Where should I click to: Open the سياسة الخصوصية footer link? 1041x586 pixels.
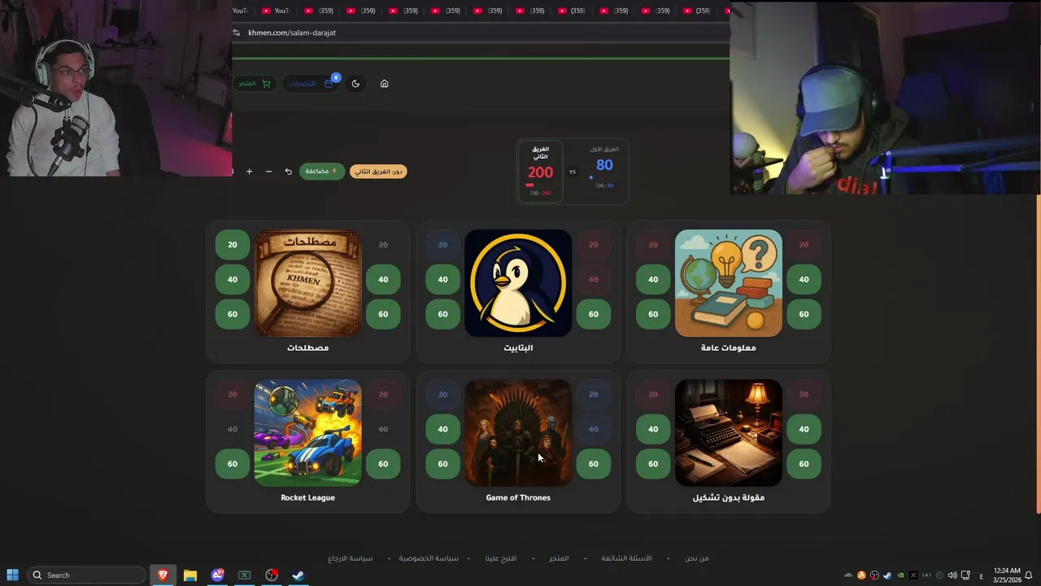click(429, 558)
